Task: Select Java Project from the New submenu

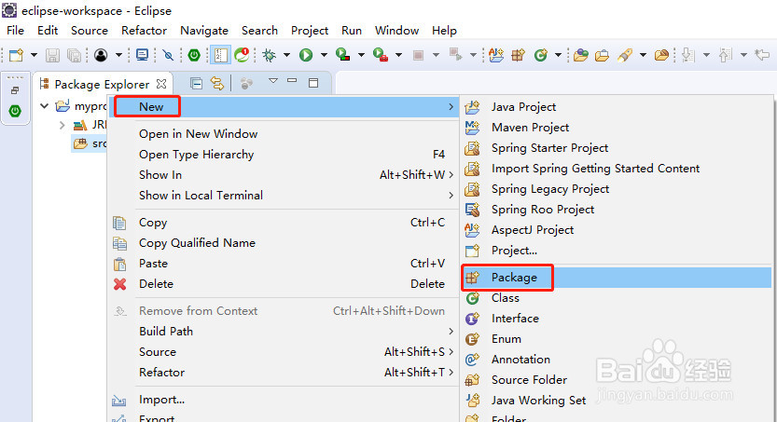Action: [617, 107]
